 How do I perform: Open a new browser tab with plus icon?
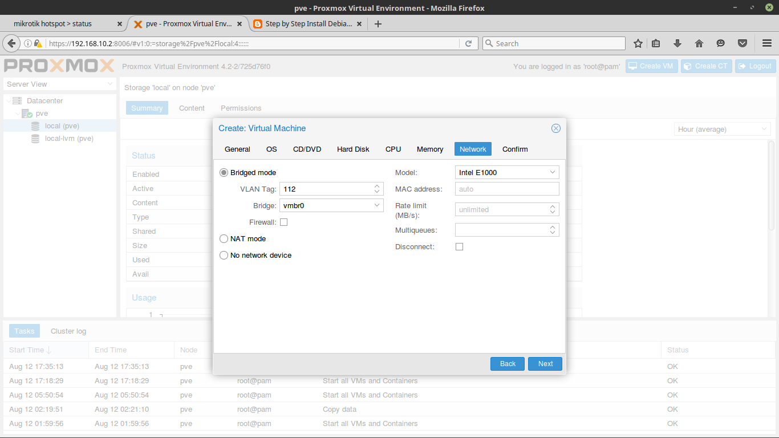(x=378, y=24)
